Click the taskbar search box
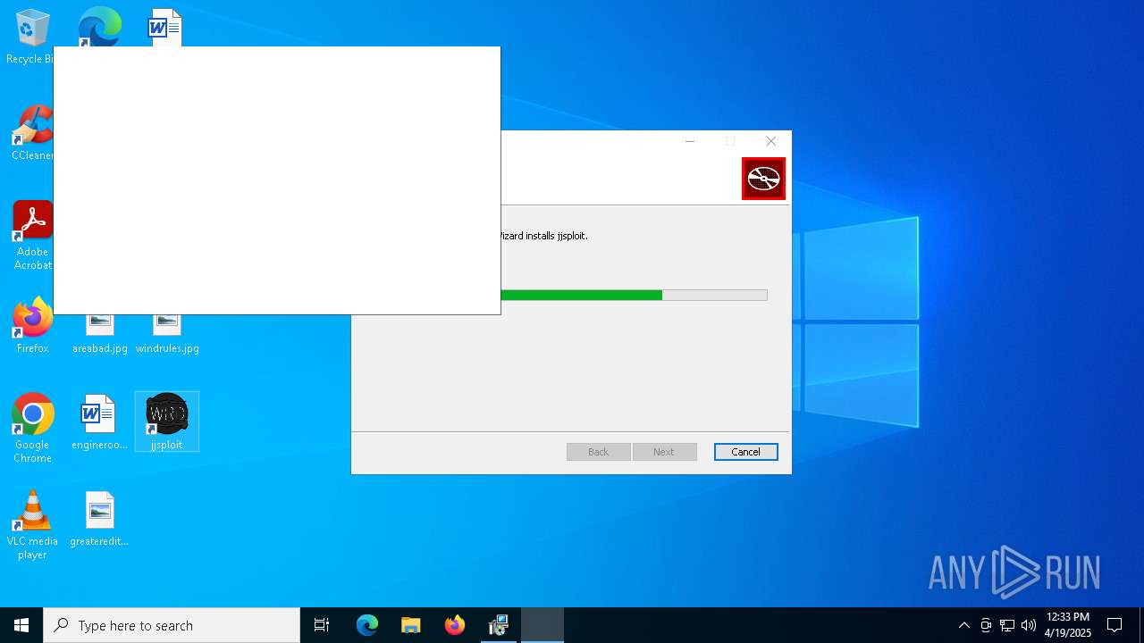 pos(172,625)
